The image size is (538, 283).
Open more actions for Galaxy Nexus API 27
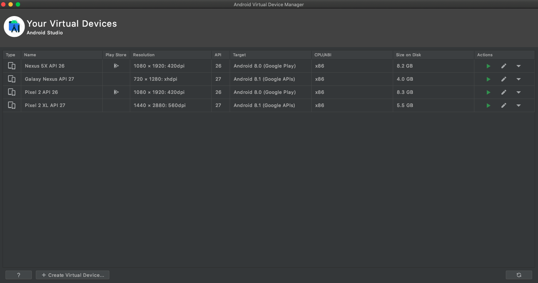point(519,79)
